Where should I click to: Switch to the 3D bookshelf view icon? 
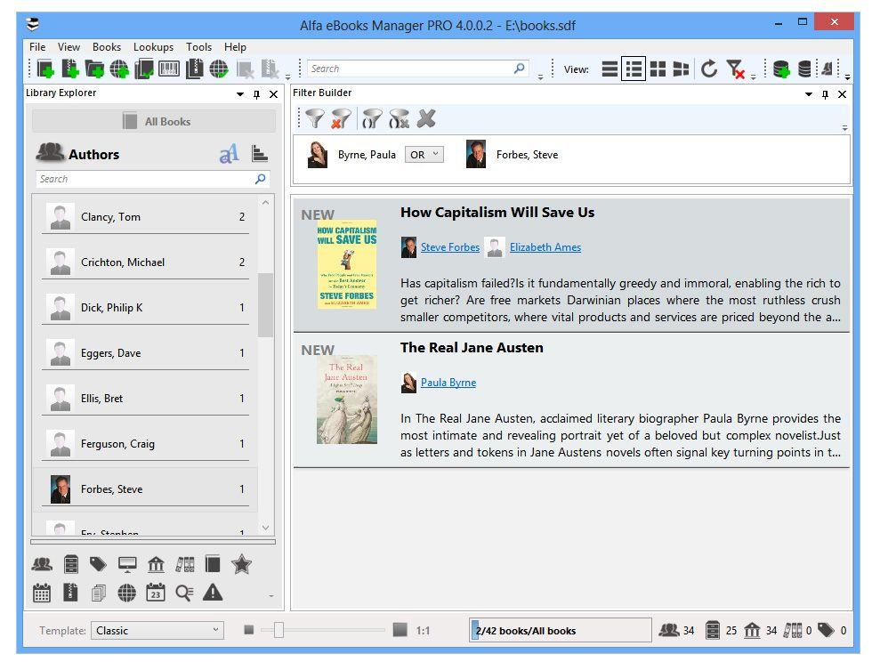681,69
